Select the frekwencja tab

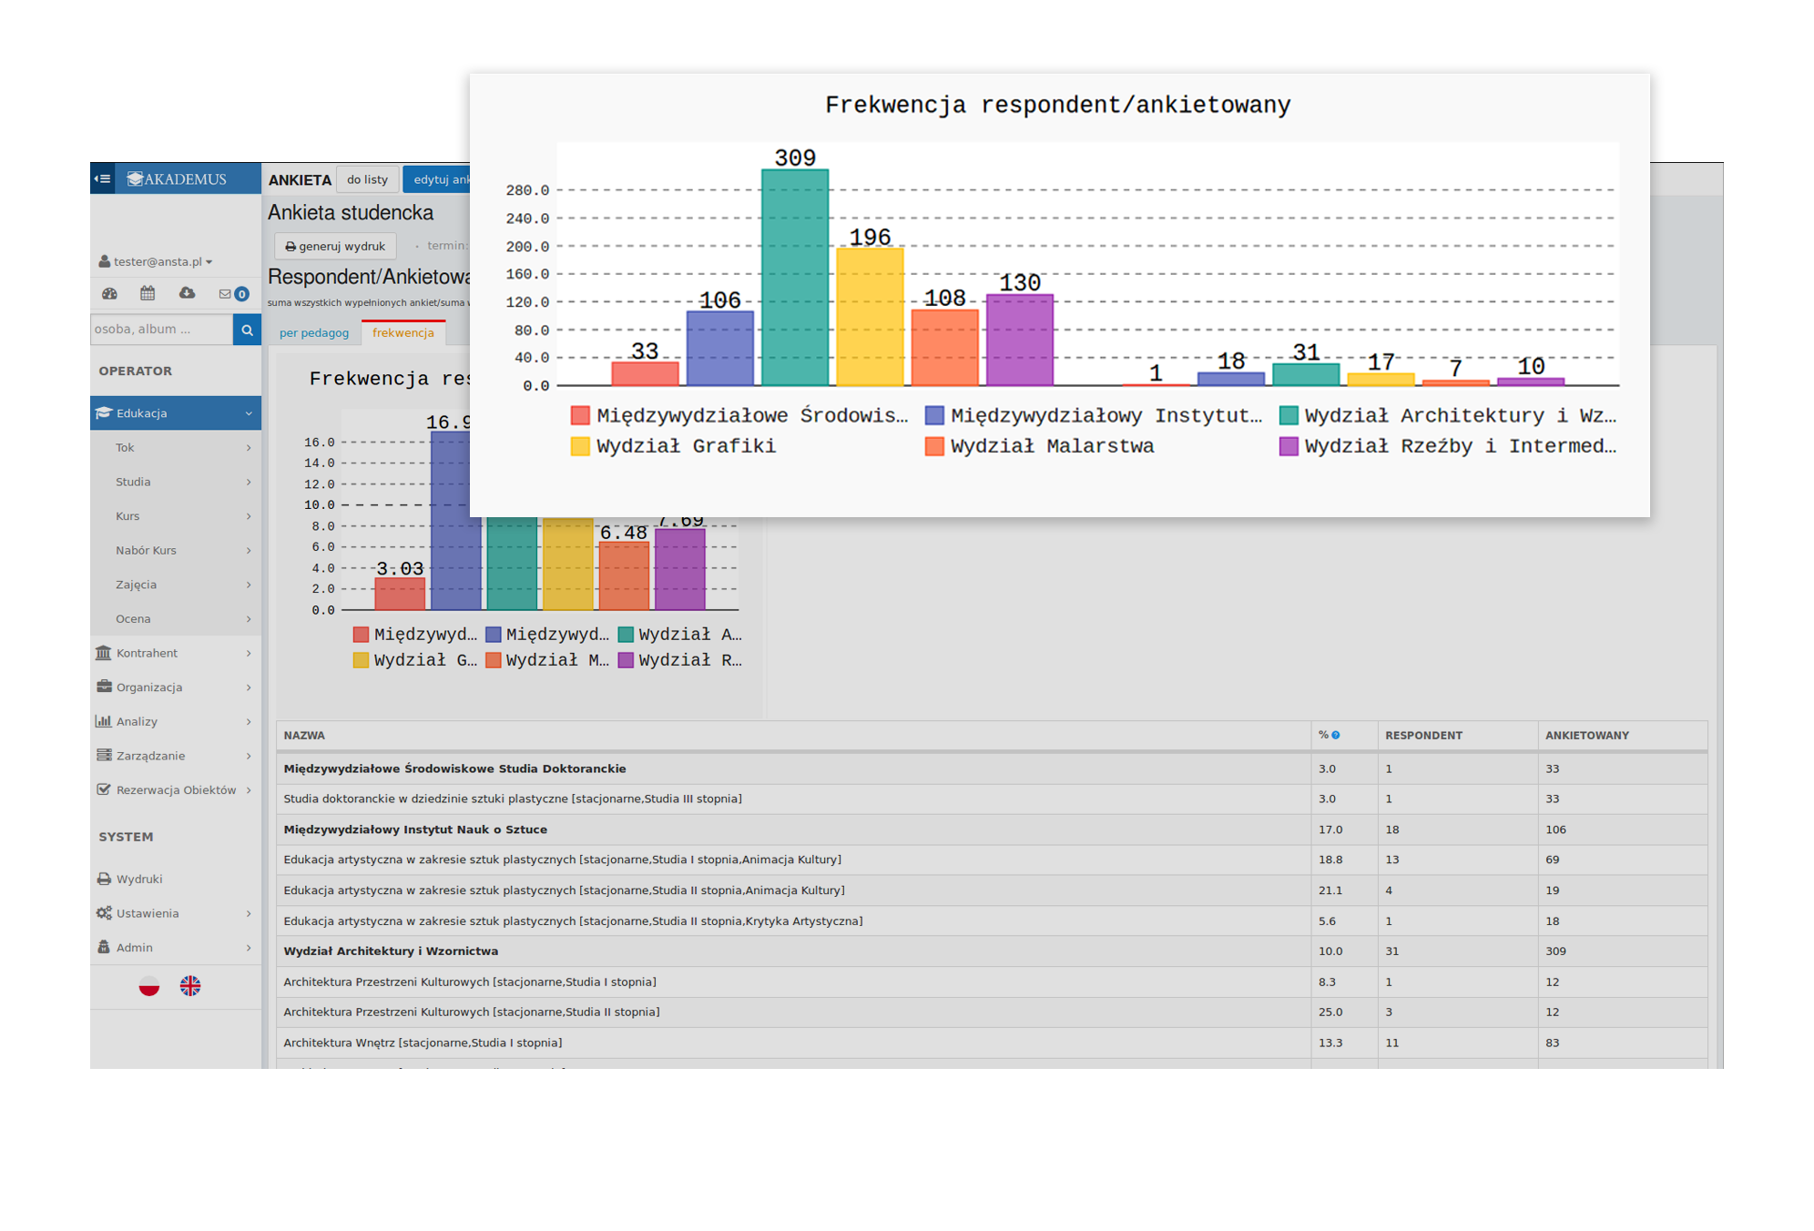pyautogui.click(x=403, y=332)
